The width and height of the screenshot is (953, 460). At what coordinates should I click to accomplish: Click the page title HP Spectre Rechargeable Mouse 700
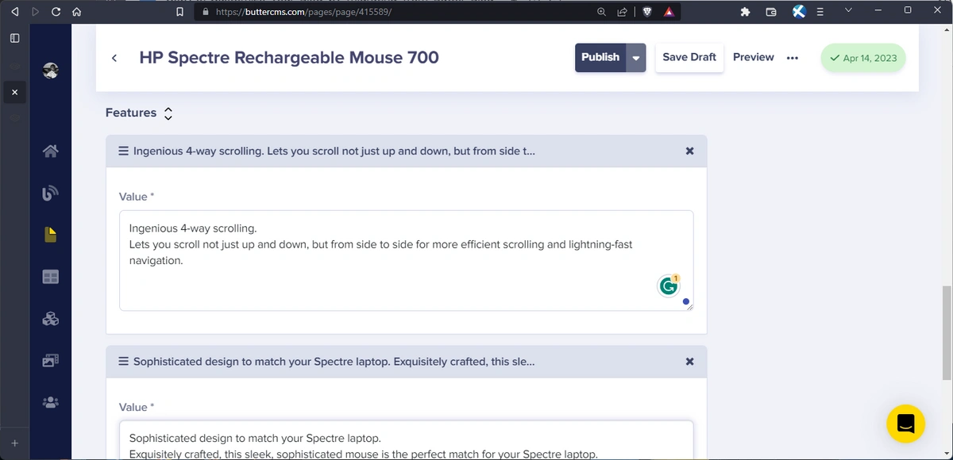pos(289,58)
